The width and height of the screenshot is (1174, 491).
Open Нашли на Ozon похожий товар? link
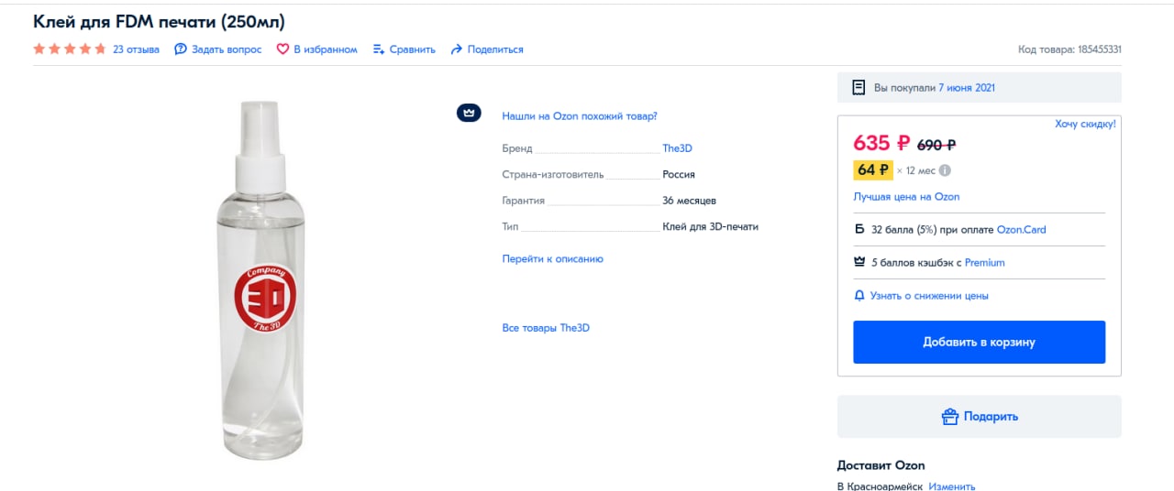(x=580, y=116)
